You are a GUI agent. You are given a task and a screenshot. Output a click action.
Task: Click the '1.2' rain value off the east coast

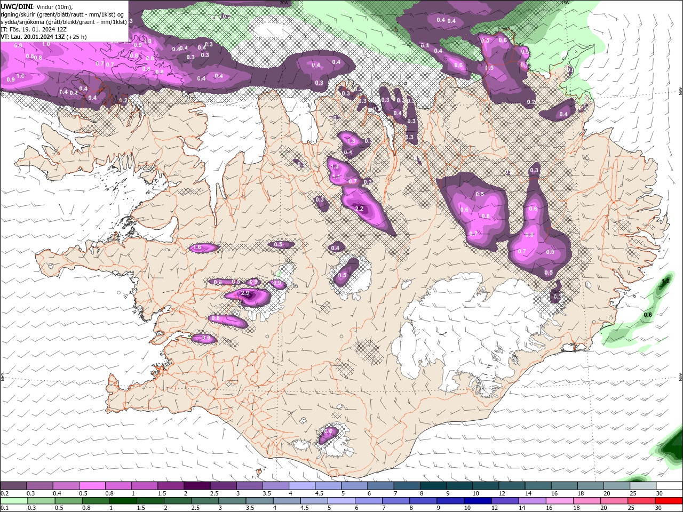point(665,281)
